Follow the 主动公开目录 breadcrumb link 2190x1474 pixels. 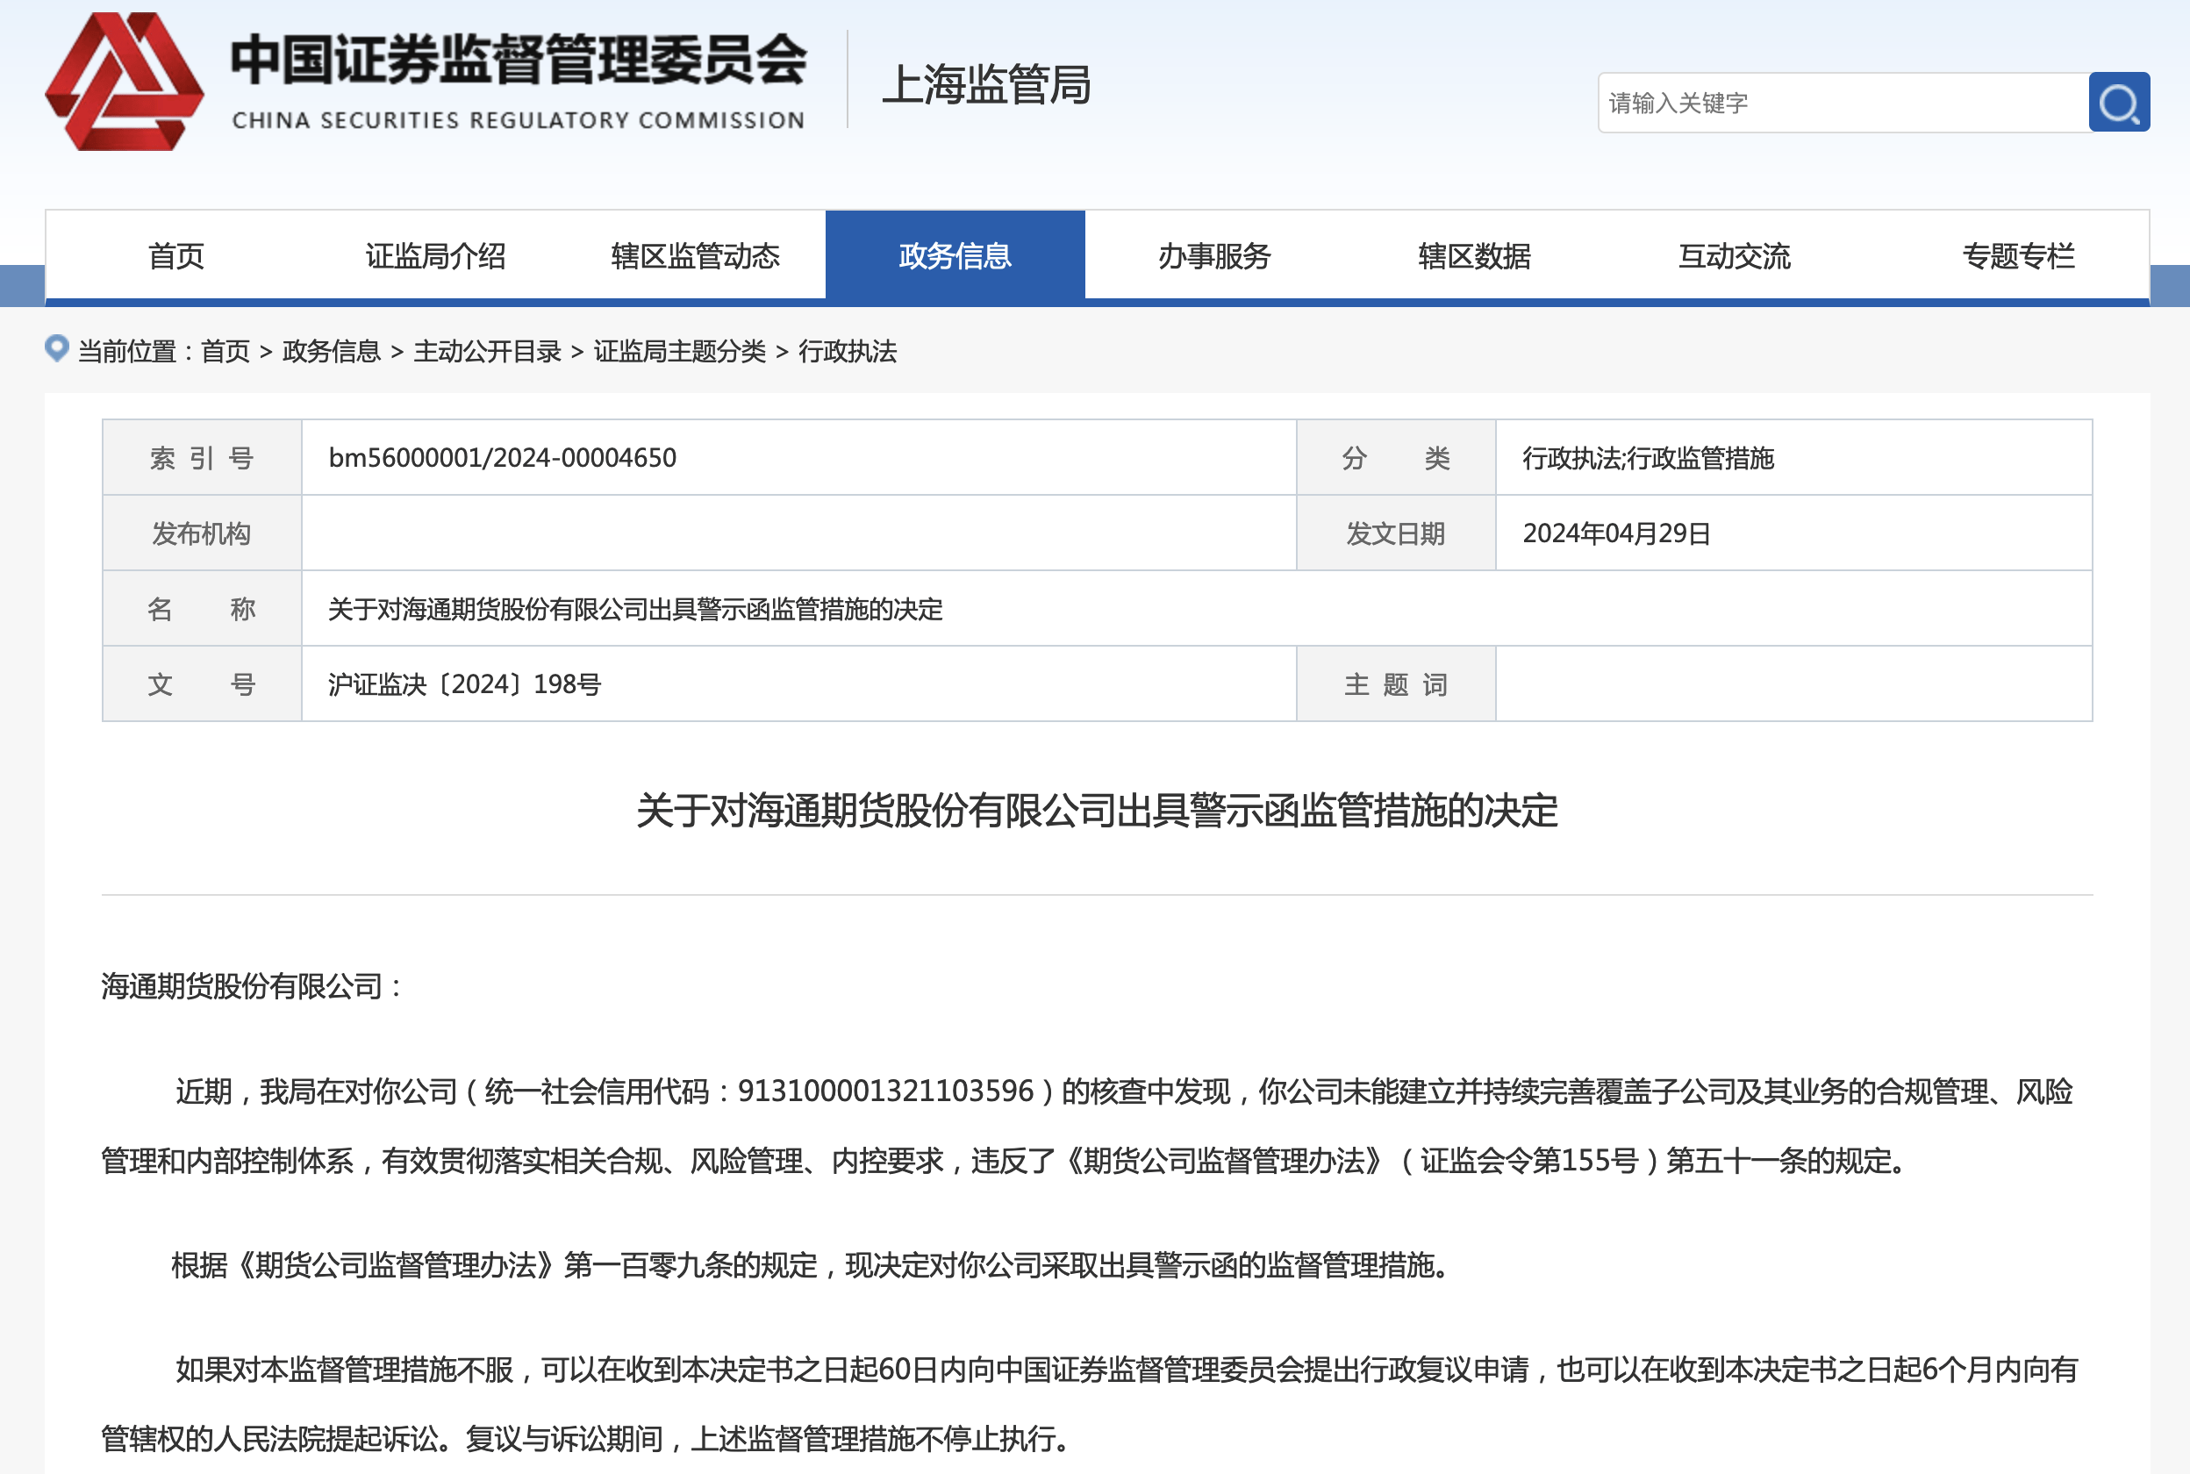tap(487, 352)
